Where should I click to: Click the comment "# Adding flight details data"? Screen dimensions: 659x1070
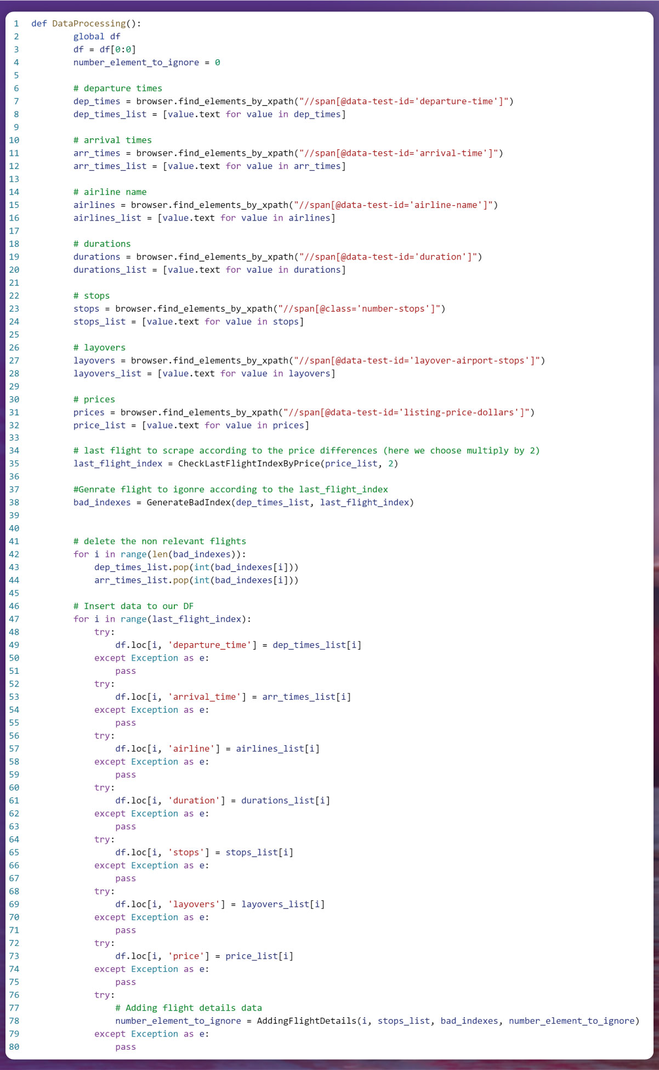click(189, 1009)
